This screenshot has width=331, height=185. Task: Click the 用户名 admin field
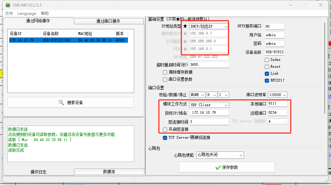tap(274, 35)
